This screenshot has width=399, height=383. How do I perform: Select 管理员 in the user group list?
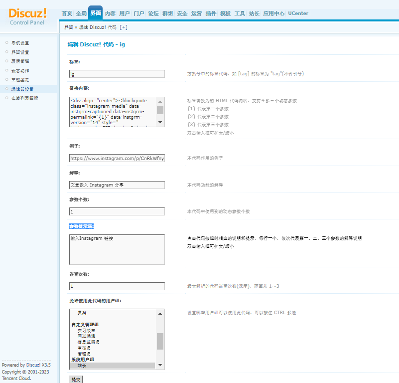84,354
